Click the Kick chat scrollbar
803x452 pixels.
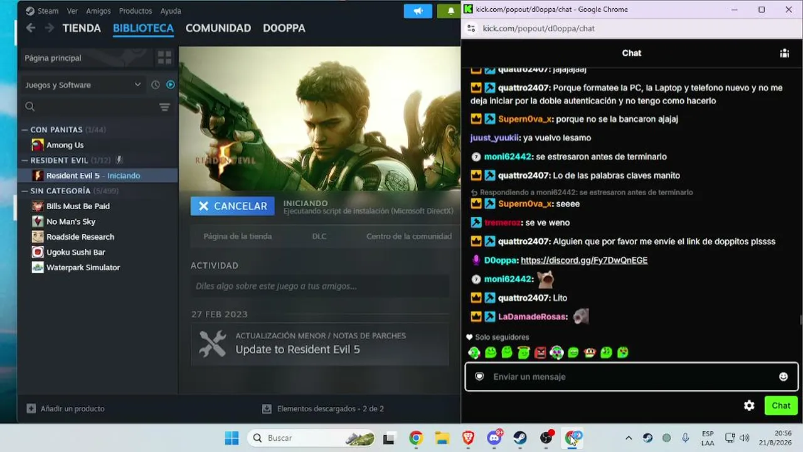(x=800, y=320)
